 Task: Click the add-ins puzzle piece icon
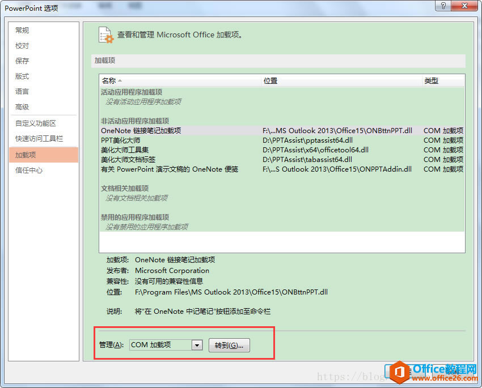tap(106, 35)
